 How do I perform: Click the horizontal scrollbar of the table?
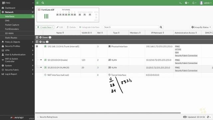click(x=108, y=113)
